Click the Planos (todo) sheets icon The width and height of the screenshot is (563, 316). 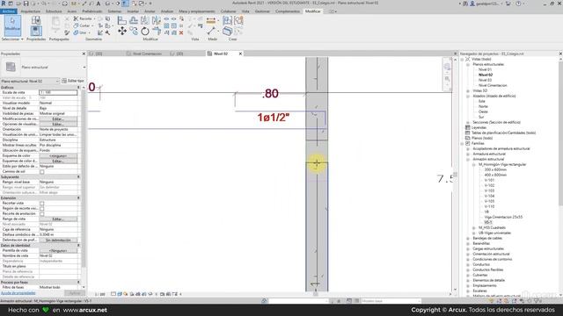(467, 138)
